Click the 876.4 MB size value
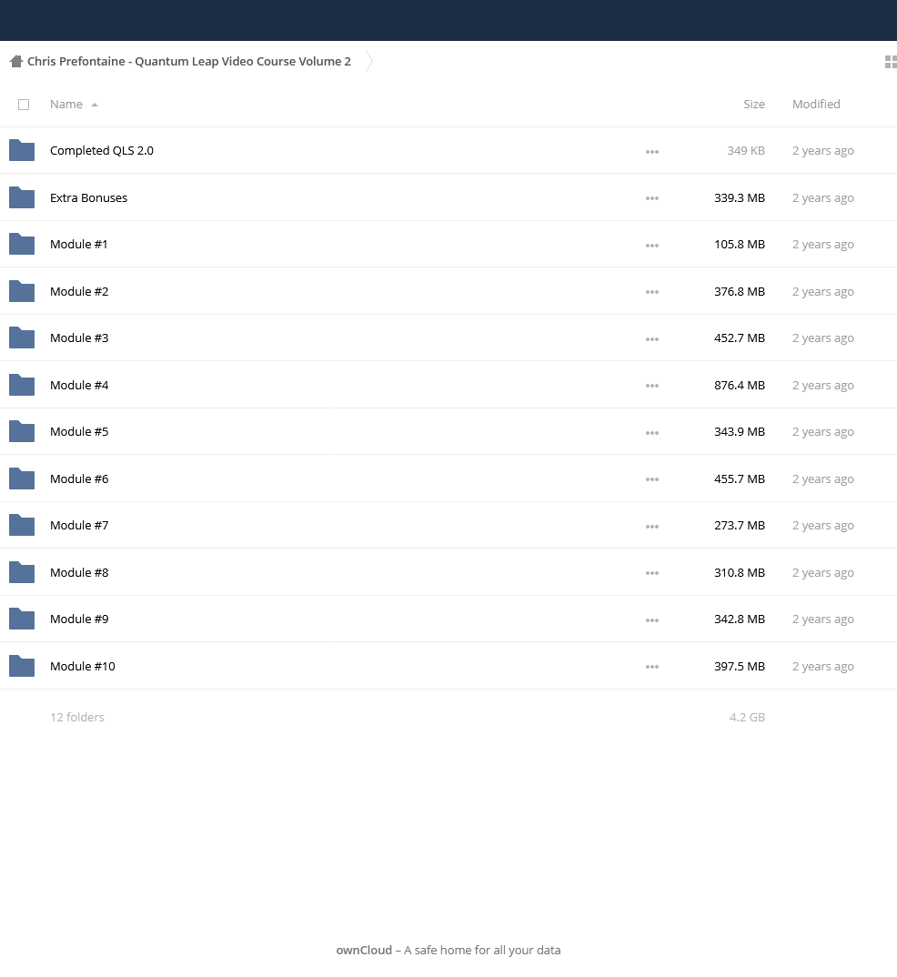 pyautogui.click(x=740, y=385)
